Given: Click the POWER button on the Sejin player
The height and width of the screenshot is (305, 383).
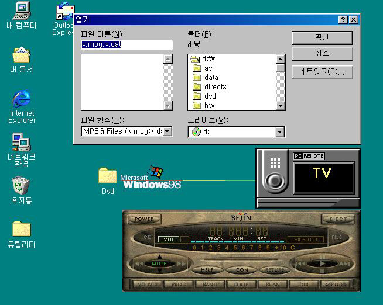Looking at the screenshot, I should (x=144, y=219).
